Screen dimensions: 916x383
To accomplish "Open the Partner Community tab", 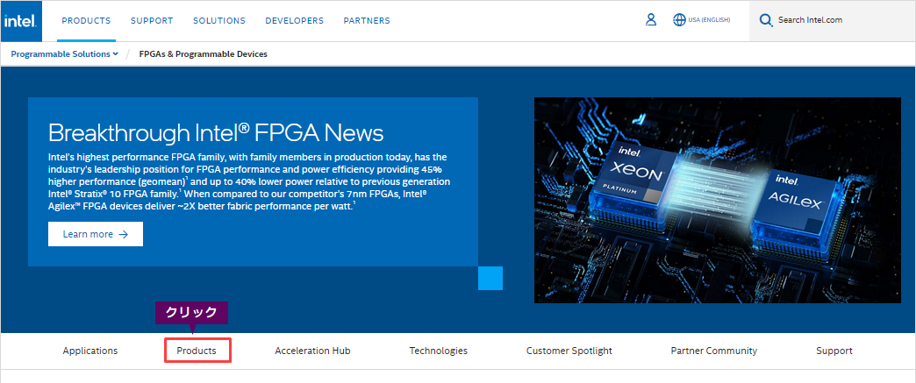I will coord(714,351).
